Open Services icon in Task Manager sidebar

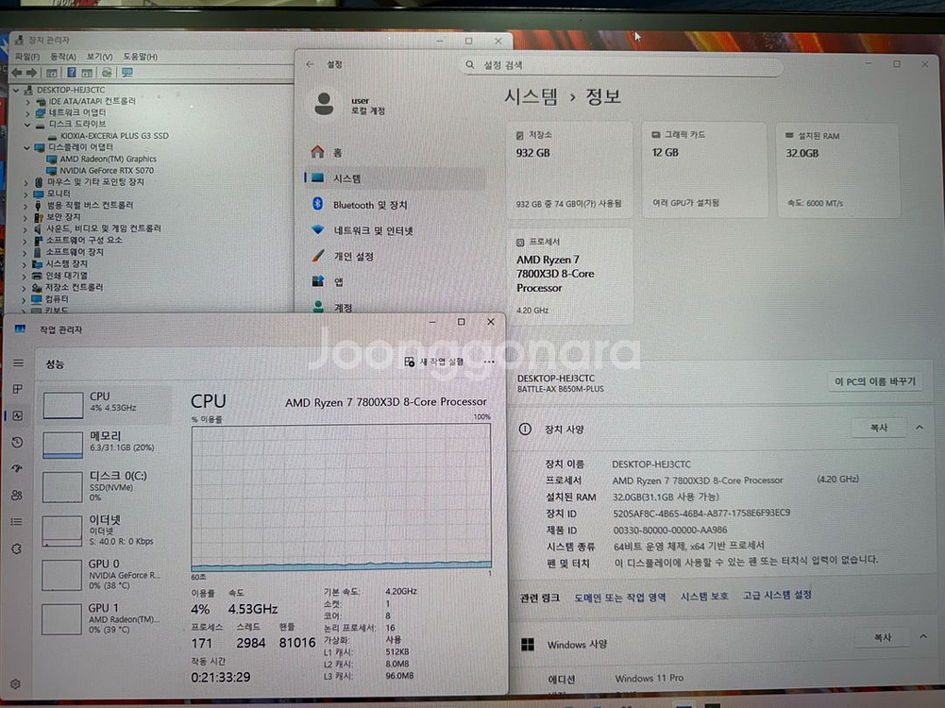point(17,548)
